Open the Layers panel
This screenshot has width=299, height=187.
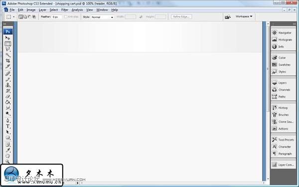pos(284,83)
